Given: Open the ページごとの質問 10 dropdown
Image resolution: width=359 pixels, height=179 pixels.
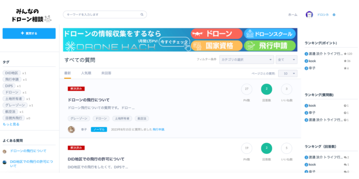Looking at the screenshot, I should tap(288, 74).
